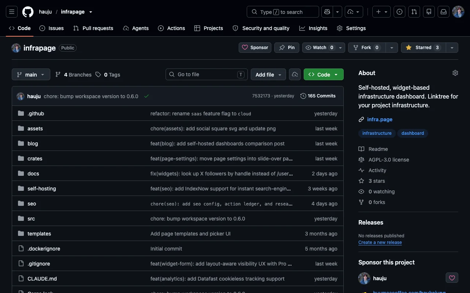
Task: Click the dashboard topic tag
Action: pyautogui.click(x=413, y=133)
